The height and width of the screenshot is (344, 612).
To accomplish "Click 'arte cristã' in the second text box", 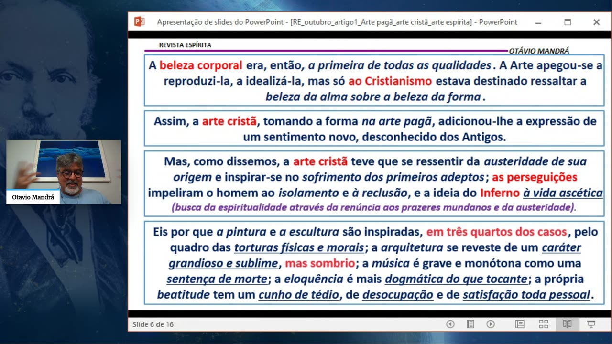I will [229, 121].
